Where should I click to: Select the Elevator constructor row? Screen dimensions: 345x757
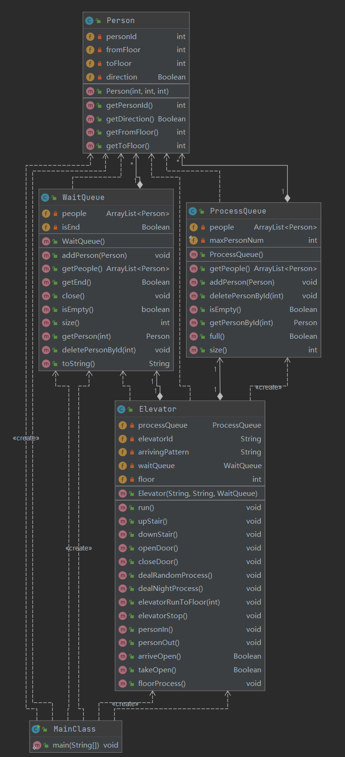[197, 494]
